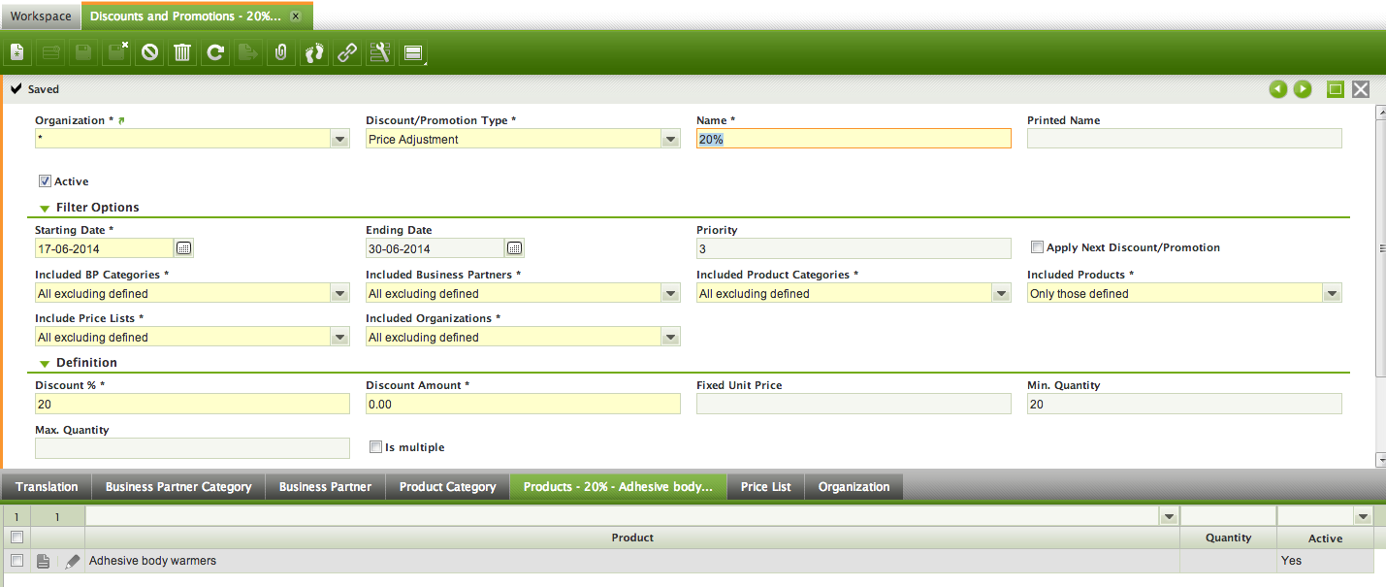The image size is (1386, 587).
Task: Open Include Price Lists dropdown
Action: 340,338
